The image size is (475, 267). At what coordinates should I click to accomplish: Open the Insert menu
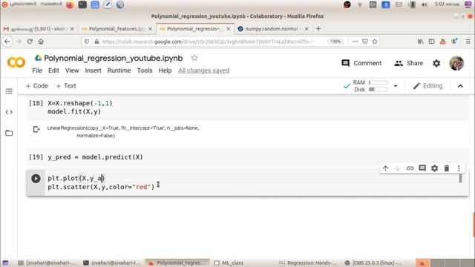[x=93, y=70]
